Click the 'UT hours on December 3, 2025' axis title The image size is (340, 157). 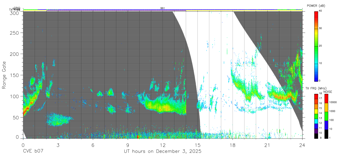click(163, 151)
